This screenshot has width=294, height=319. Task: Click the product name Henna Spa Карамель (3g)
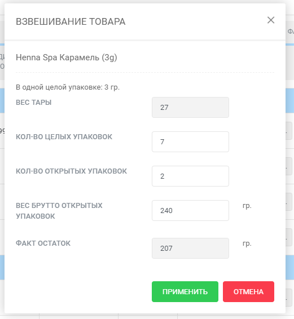point(67,57)
